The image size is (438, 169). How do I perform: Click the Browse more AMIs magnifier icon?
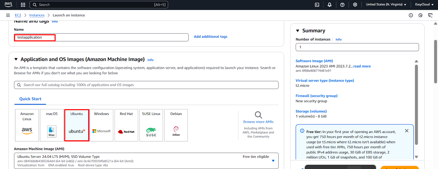258,115
